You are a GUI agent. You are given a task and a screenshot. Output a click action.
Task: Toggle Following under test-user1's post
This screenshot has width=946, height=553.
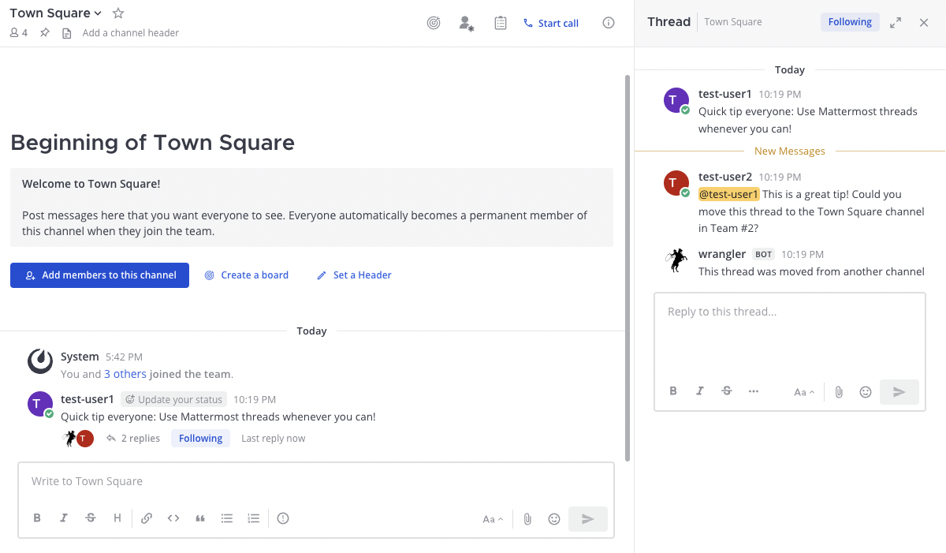[x=200, y=439]
